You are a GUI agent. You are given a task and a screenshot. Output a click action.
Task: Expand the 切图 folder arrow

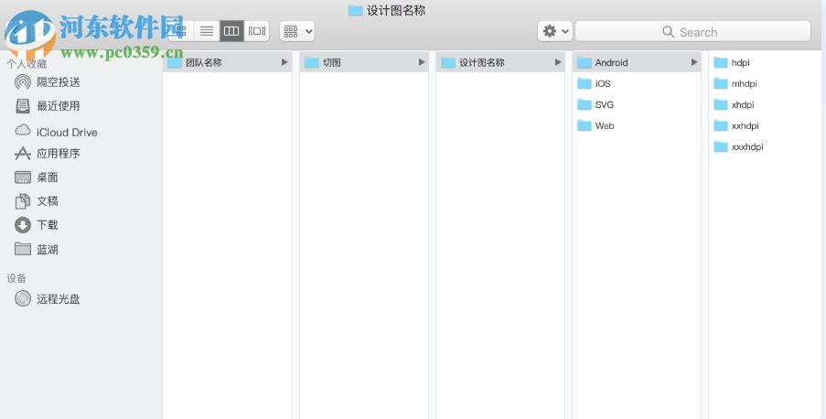click(x=422, y=63)
